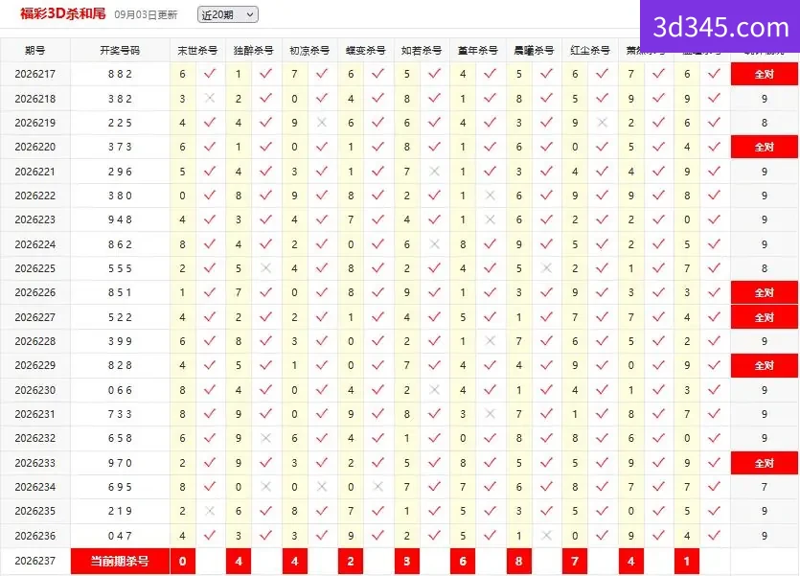Click the gray X in row 2026236 晨曦杀号
This screenshot has height=576, width=800.
tap(546, 536)
